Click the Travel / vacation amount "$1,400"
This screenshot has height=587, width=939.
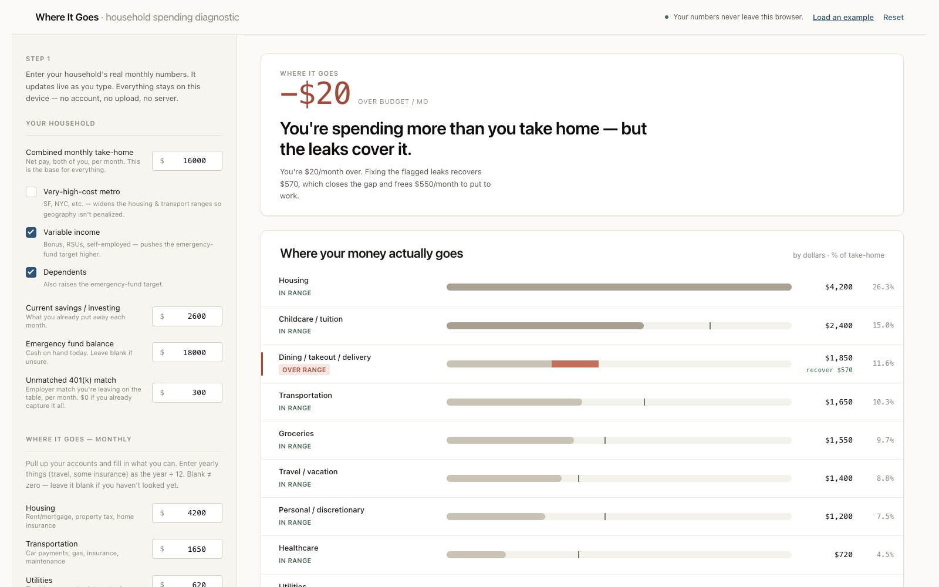coord(839,478)
